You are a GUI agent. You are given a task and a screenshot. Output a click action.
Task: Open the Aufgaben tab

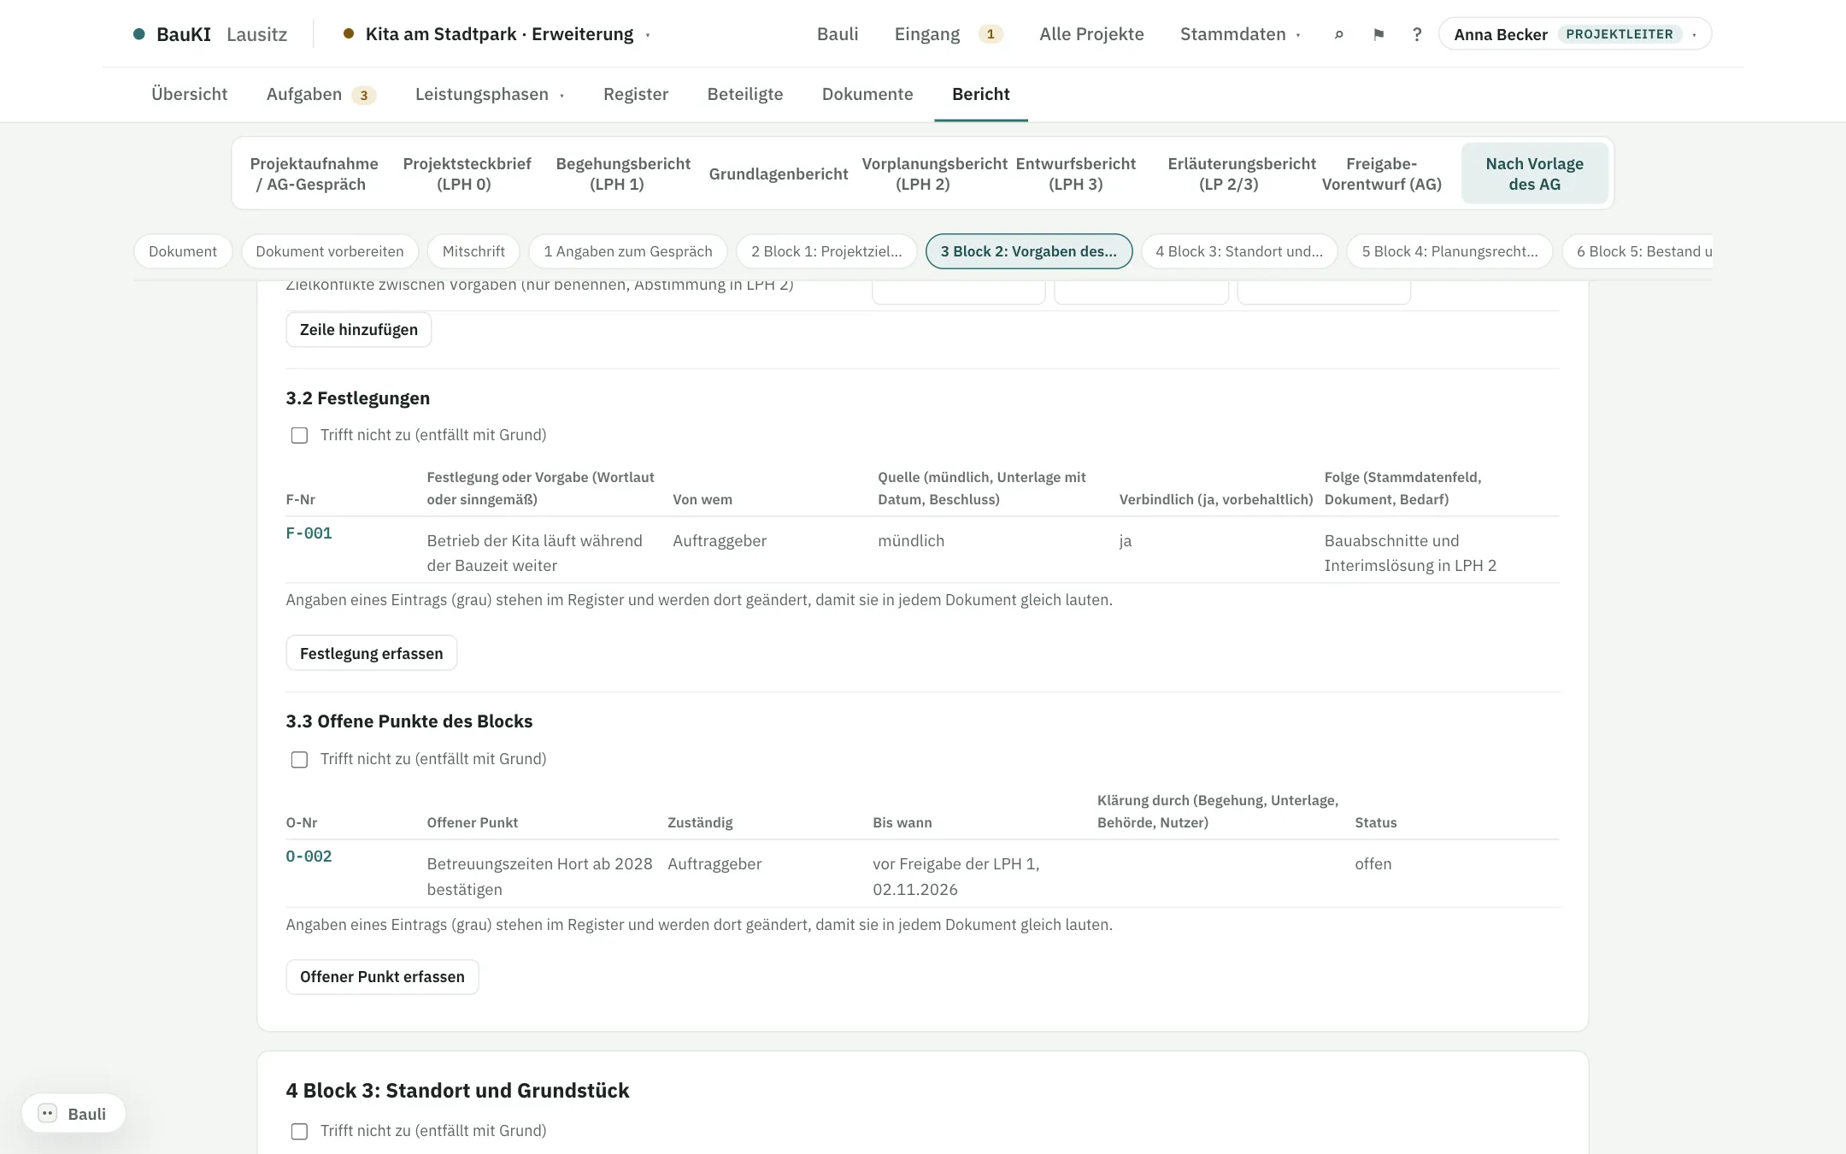(x=320, y=94)
